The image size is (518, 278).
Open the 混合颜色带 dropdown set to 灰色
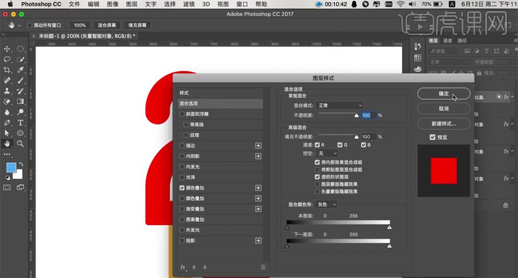pos(326,205)
